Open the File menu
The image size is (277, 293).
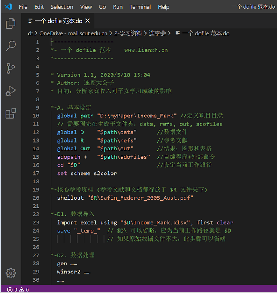23,7
